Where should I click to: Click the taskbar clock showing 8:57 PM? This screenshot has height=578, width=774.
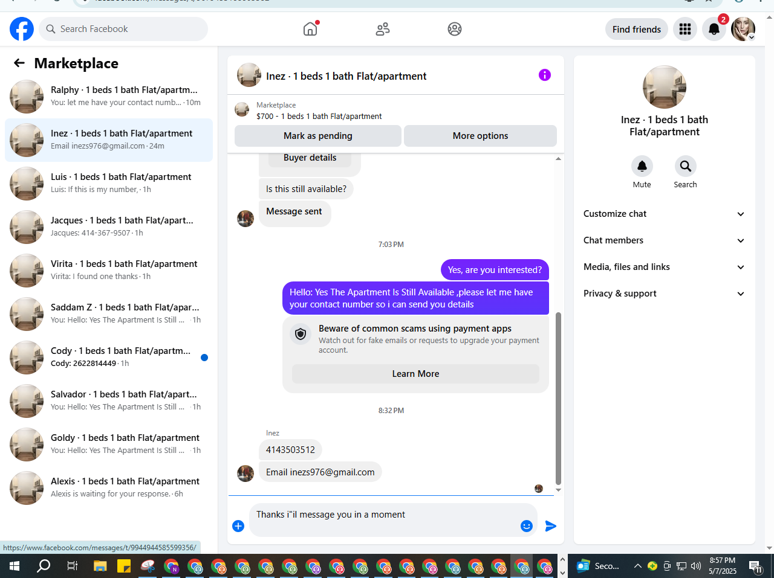pyautogui.click(x=723, y=566)
